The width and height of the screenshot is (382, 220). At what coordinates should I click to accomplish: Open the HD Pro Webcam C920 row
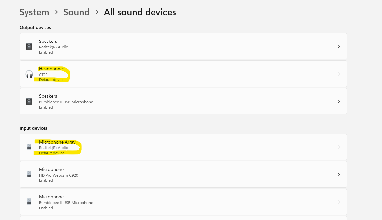[x=183, y=175]
